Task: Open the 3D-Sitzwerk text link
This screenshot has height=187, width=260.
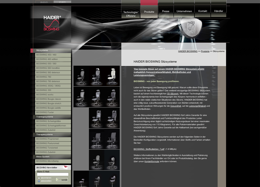Action: [173, 94]
